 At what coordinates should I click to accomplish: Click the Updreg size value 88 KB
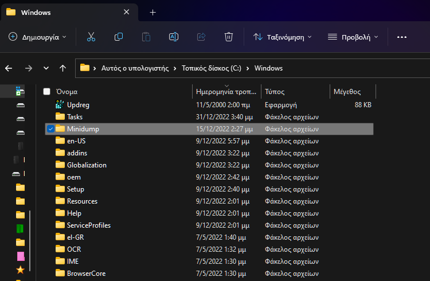pos(363,105)
